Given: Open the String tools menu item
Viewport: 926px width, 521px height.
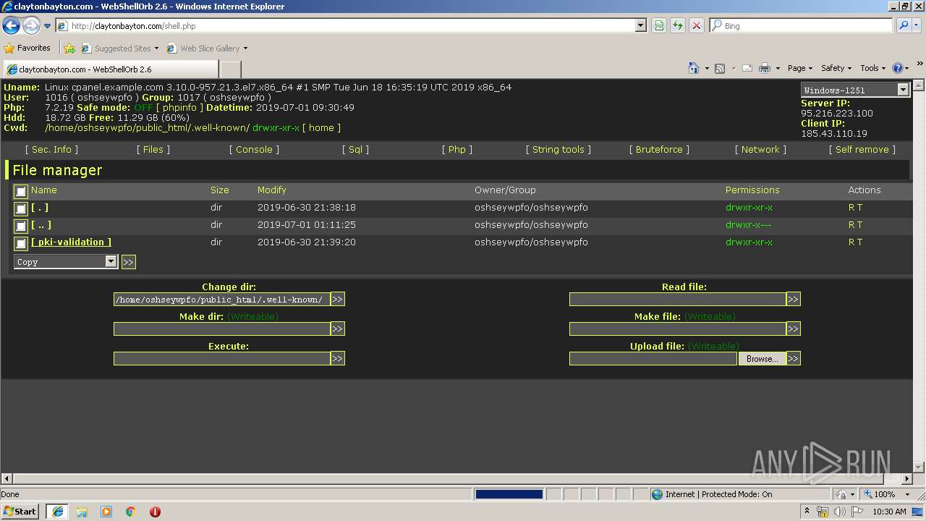Looking at the screenshot, I should pyautogui.click(x=558, y=149).
